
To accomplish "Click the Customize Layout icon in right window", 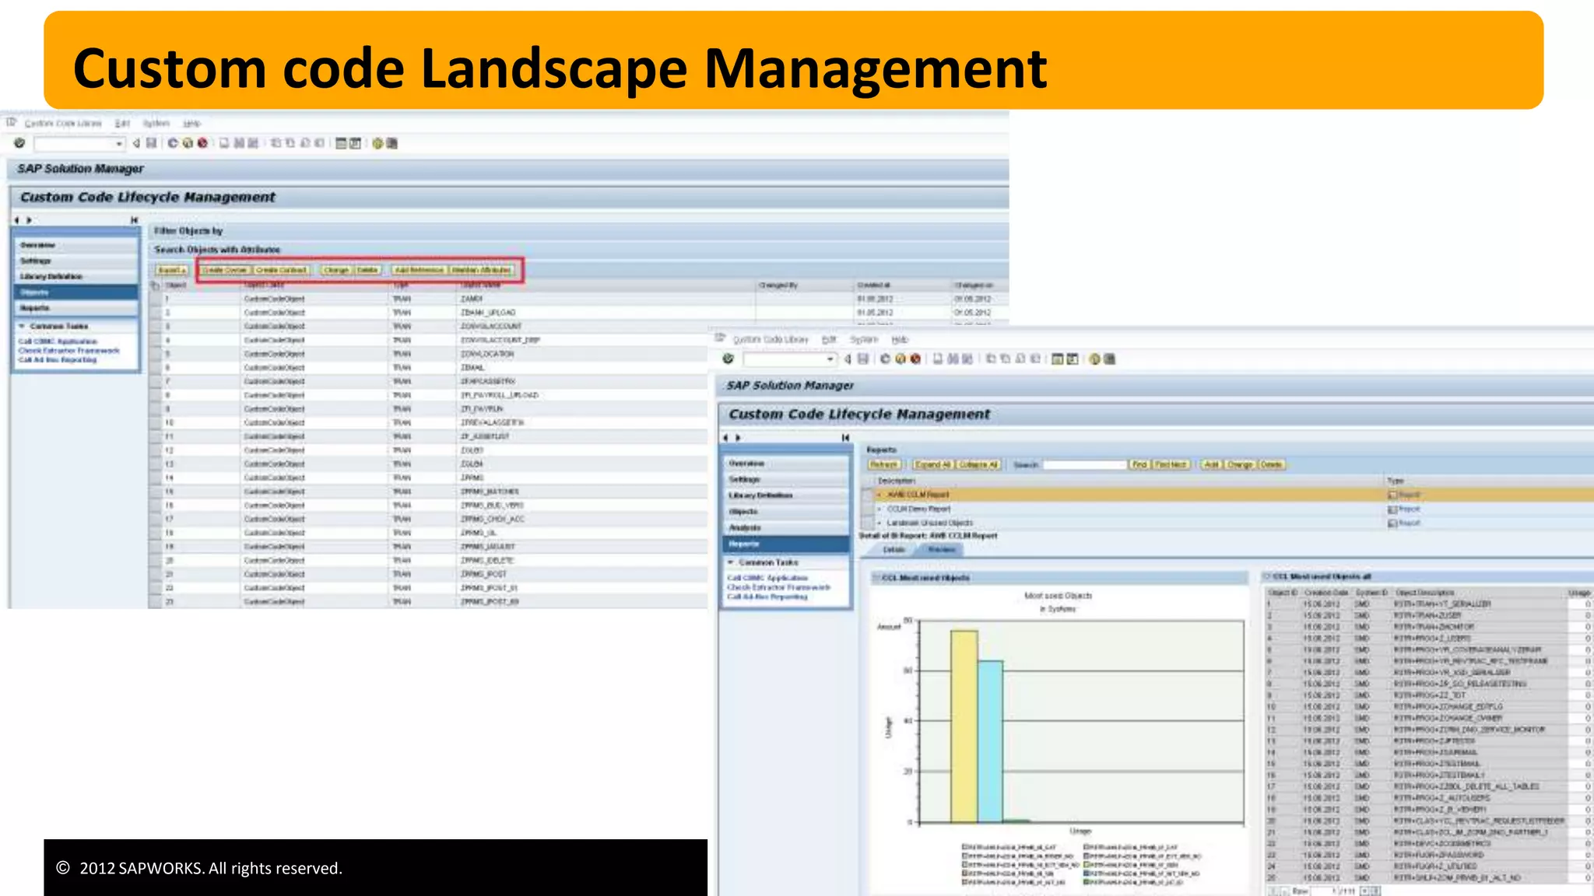I will click(1110, 359).
